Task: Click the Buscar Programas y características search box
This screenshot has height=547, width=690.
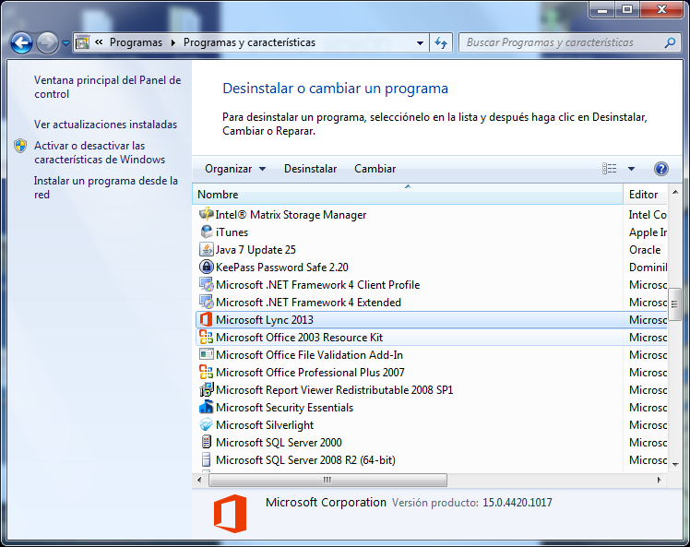Action: coord(561,42)
